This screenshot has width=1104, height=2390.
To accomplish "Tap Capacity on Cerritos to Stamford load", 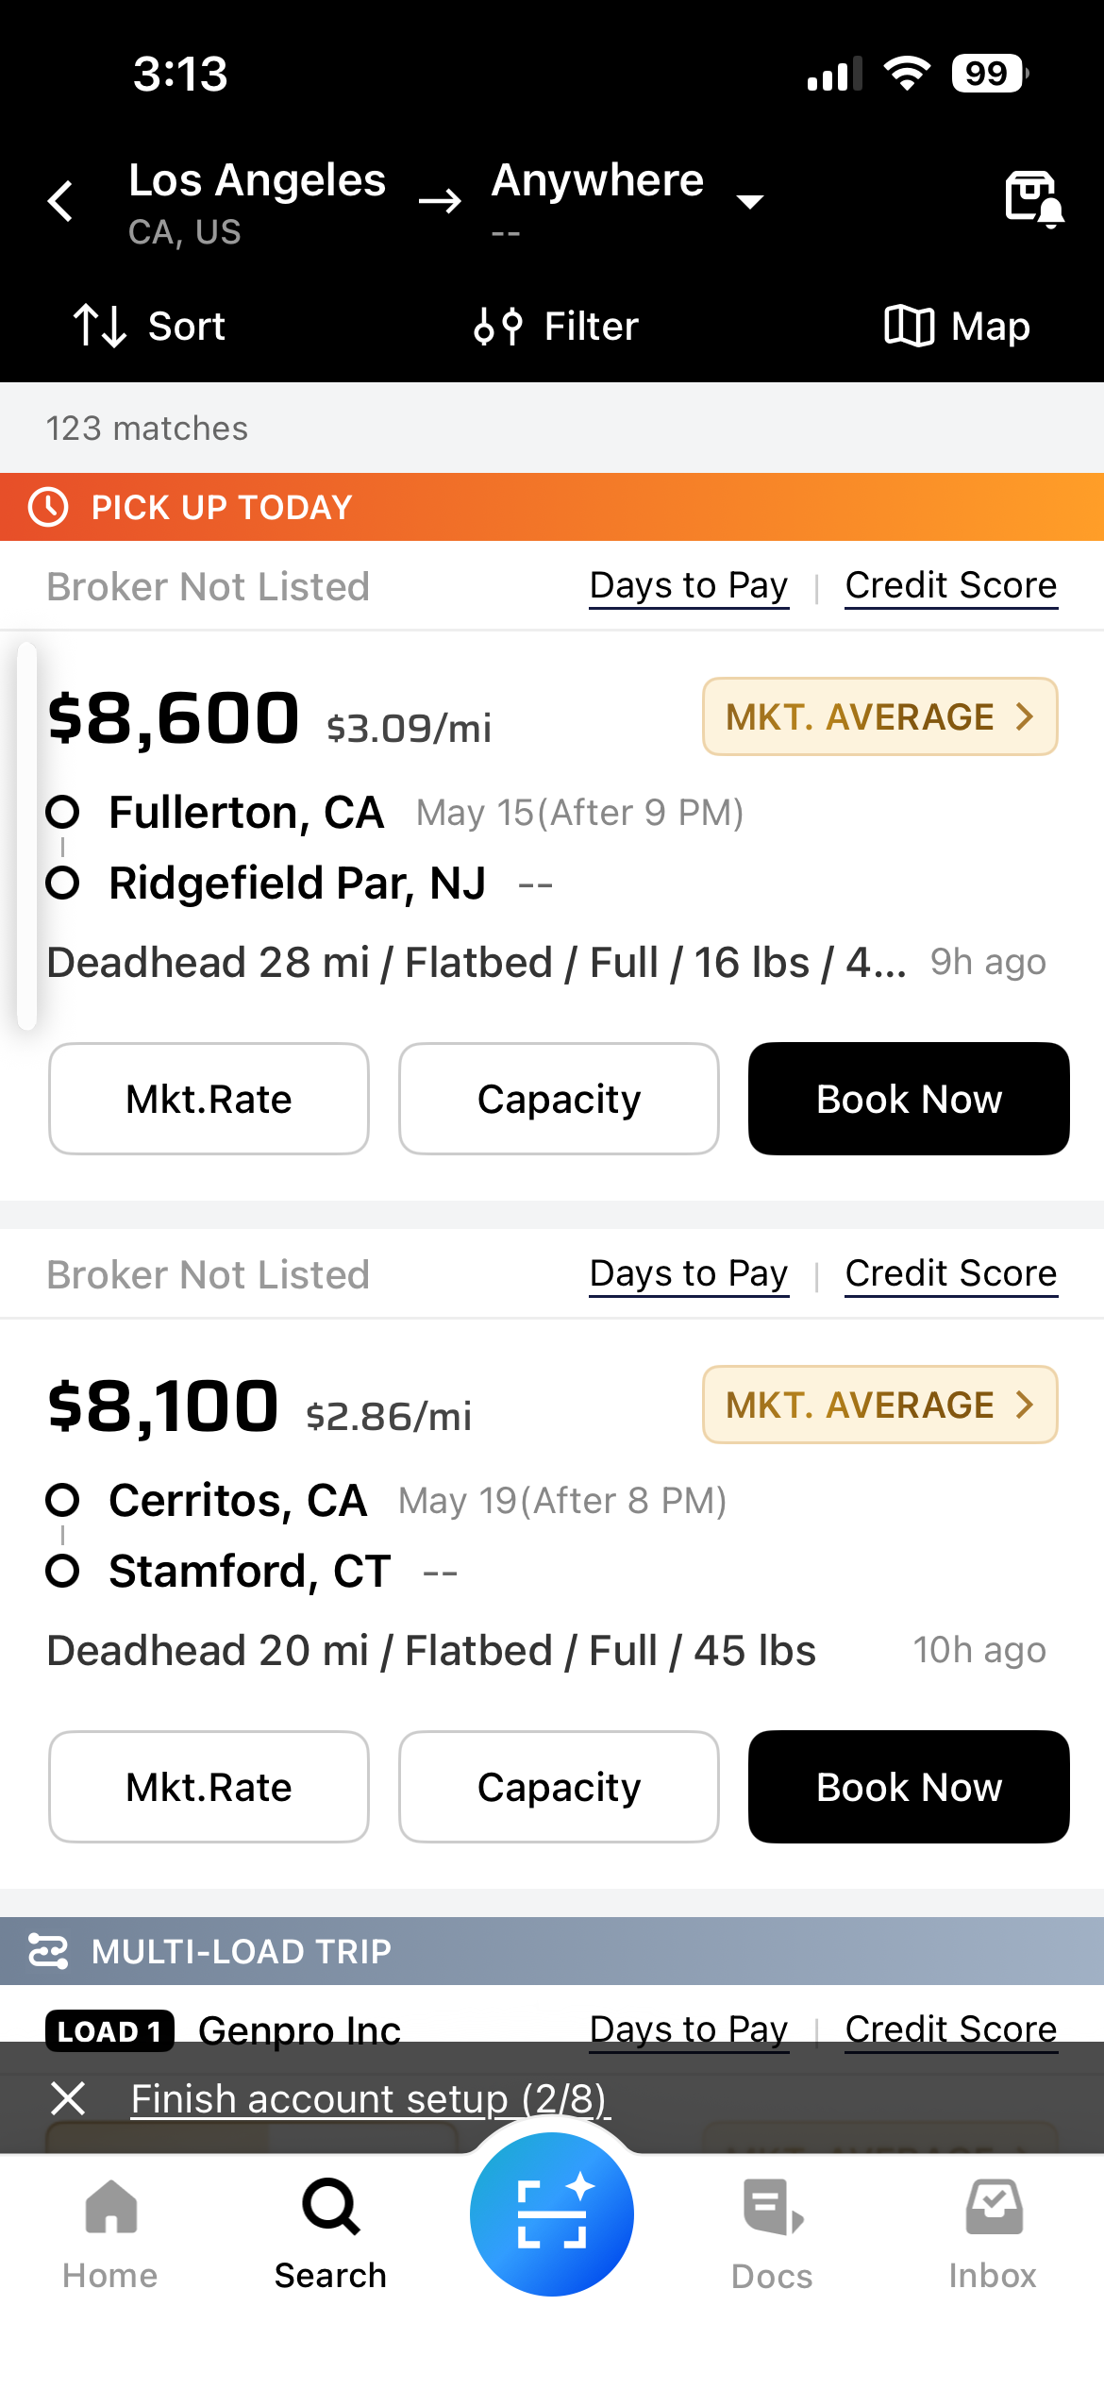I will pyautogui.click(x=559, y=1787).
